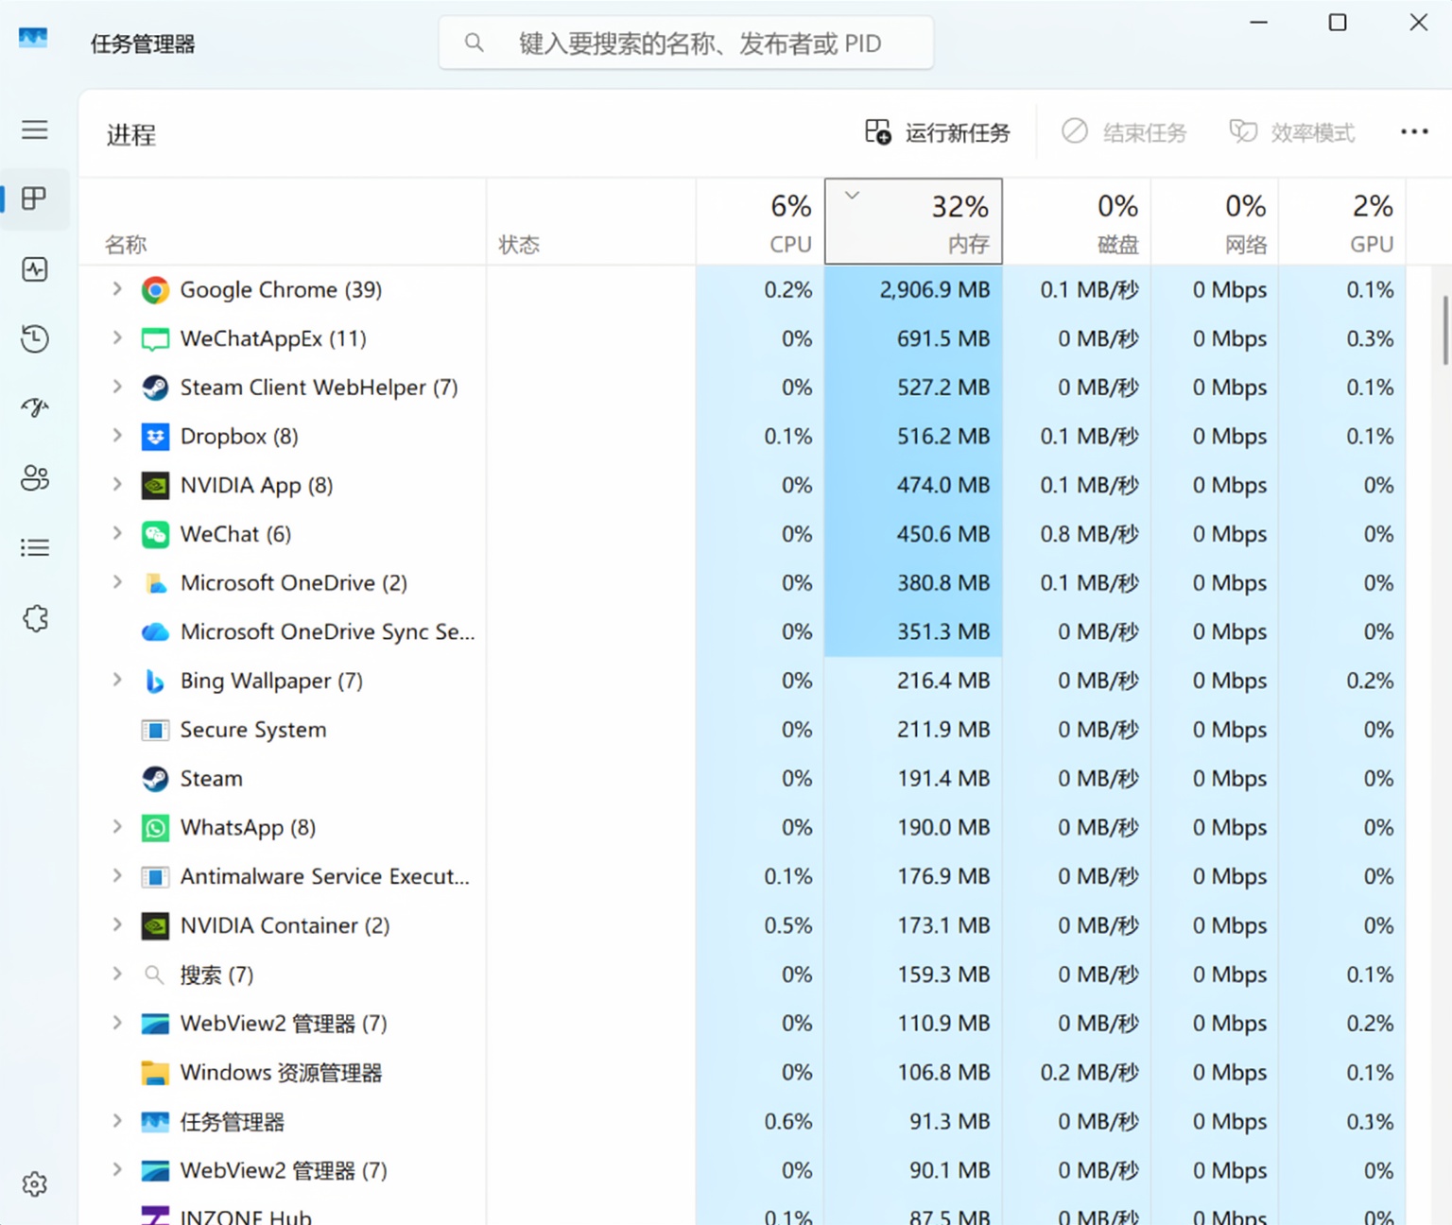Screen dimensions: 1452x1225
Task: Click the WhatsApp process icon
Action: (x=155, y=828)
